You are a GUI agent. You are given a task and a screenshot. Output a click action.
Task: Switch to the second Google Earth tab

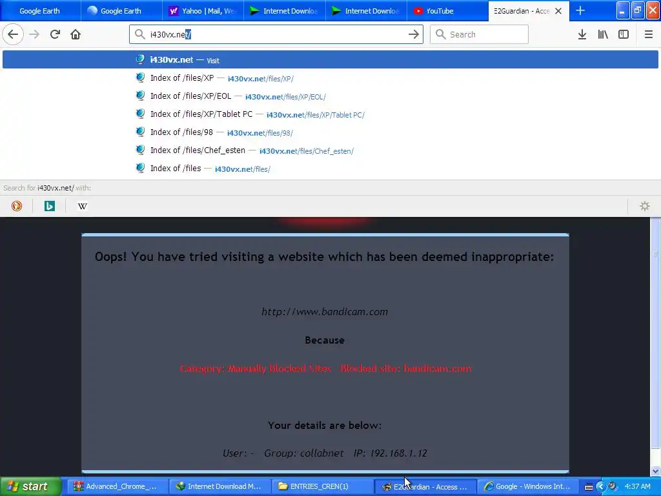coord(121,10)
